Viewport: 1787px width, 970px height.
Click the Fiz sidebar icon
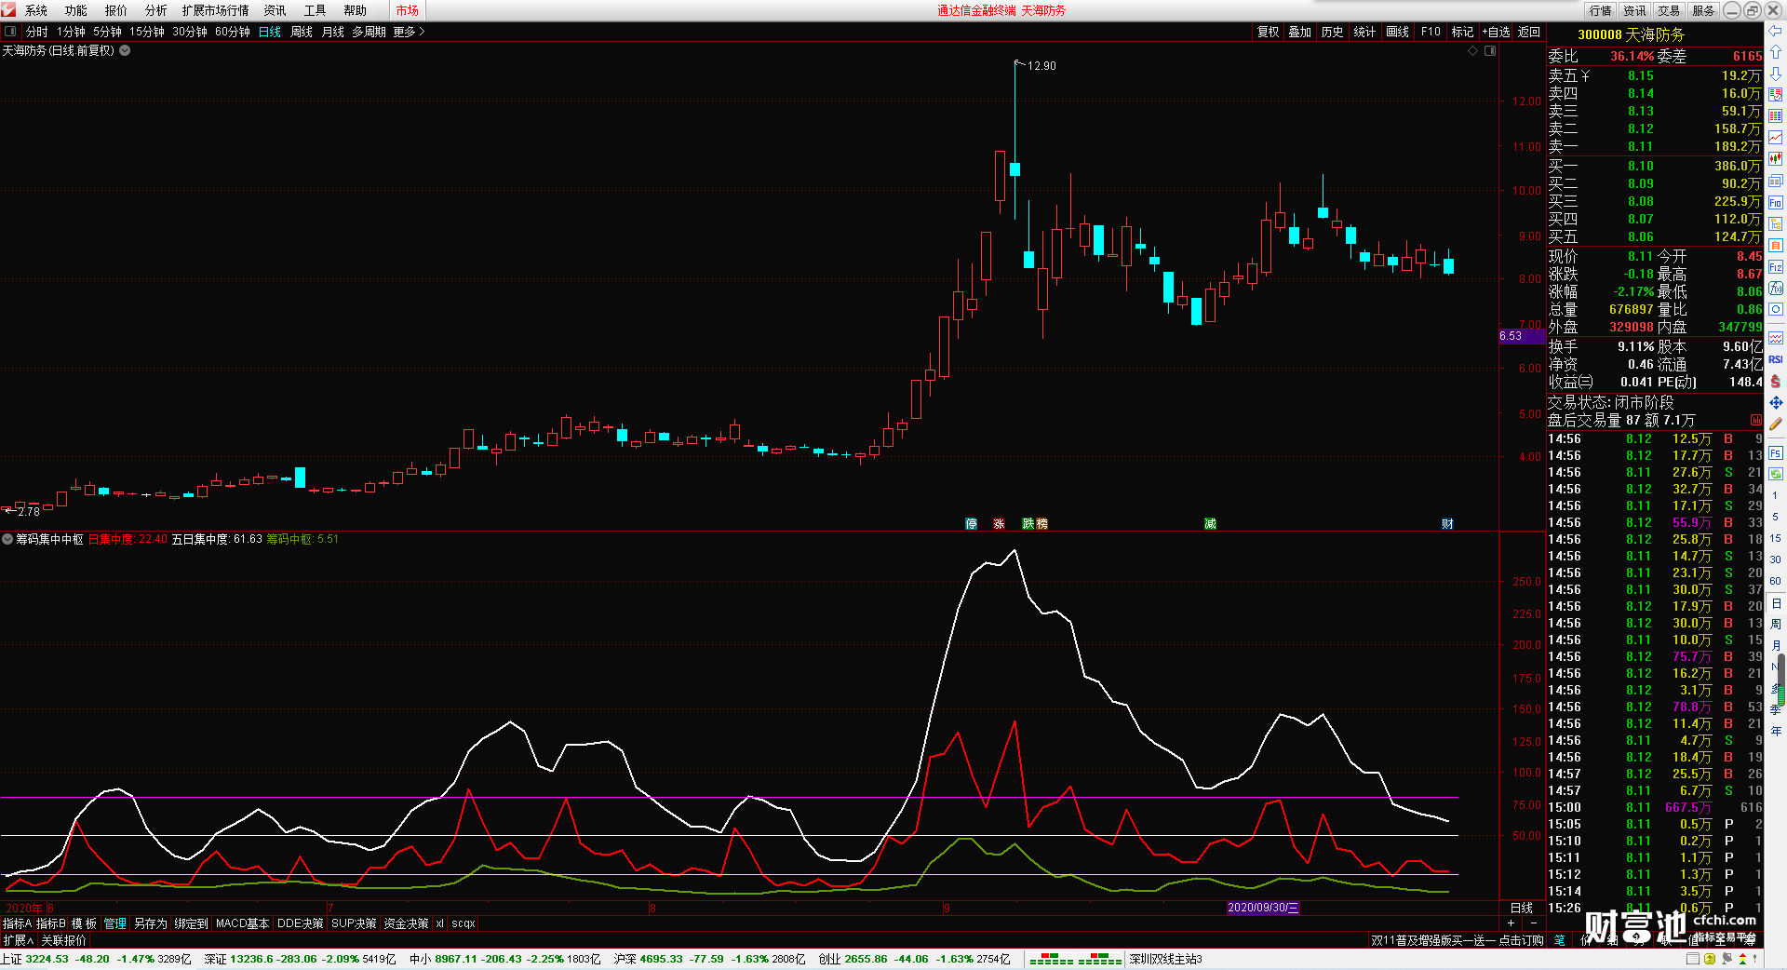click(x=1776, y=266)
